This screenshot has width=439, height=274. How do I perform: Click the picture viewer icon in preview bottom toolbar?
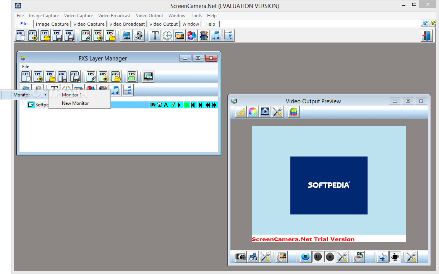(x=281, y=257)
